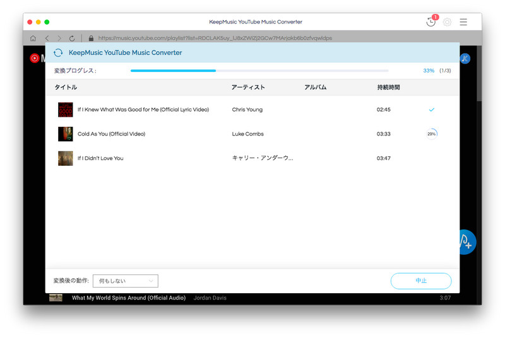The height and width of the screenshot is (338, 505).
Task: Click the 03:33 duration value
Action: 384,134
